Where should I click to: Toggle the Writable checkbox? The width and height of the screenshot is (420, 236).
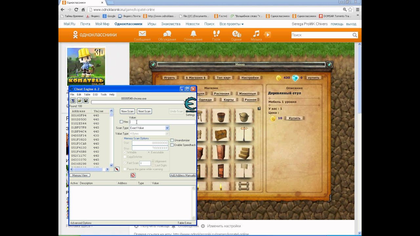click(125, 152)
